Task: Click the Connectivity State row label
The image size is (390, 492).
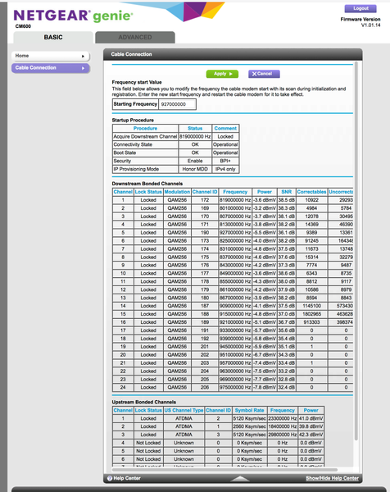Action: click(x=133, y=144)
